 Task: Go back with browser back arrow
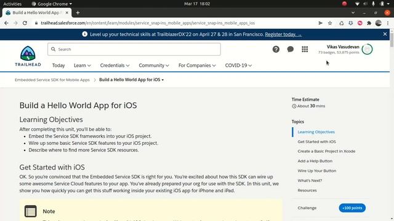tap(6, 23)
